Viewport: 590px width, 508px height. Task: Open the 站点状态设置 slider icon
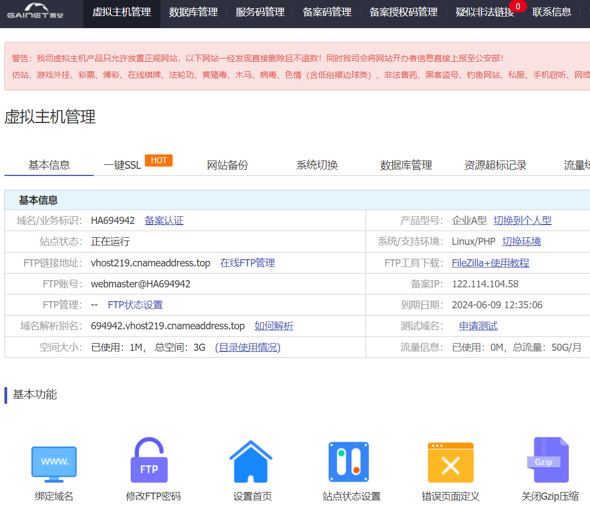point(348,462)
